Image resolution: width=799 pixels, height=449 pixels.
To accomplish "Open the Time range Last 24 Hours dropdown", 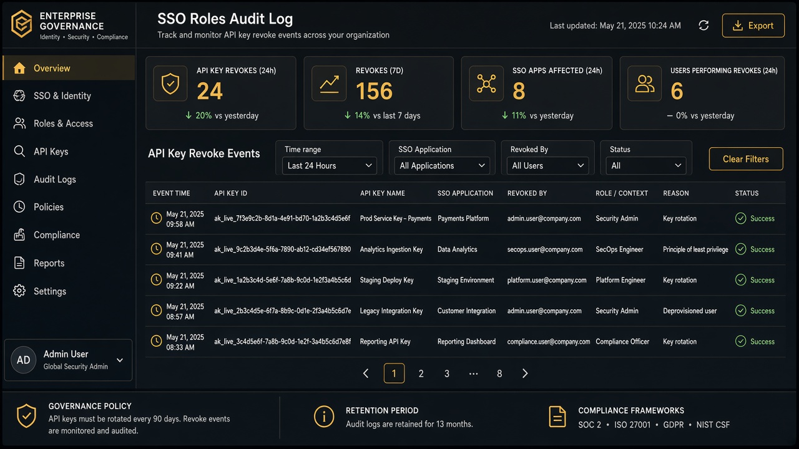I will [x=329, y=165].
